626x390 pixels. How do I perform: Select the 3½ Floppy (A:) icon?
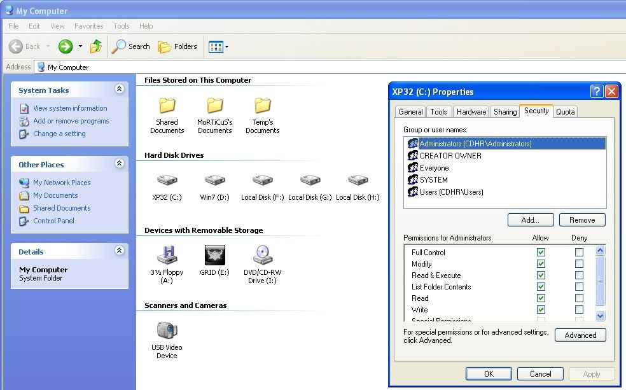click(x=167, y=254)
